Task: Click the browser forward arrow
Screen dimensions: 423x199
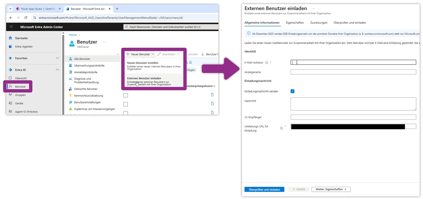Action: tap(18, 17)
